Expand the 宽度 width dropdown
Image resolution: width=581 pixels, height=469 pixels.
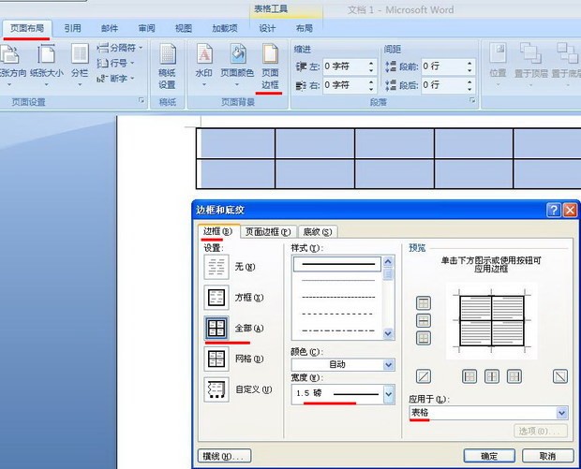pyautogui.click(x=388, y=395)
